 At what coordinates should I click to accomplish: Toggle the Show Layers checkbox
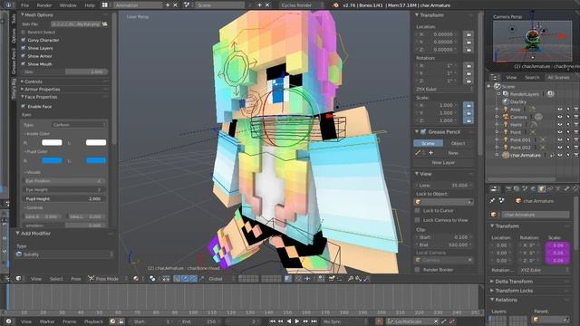24,48
